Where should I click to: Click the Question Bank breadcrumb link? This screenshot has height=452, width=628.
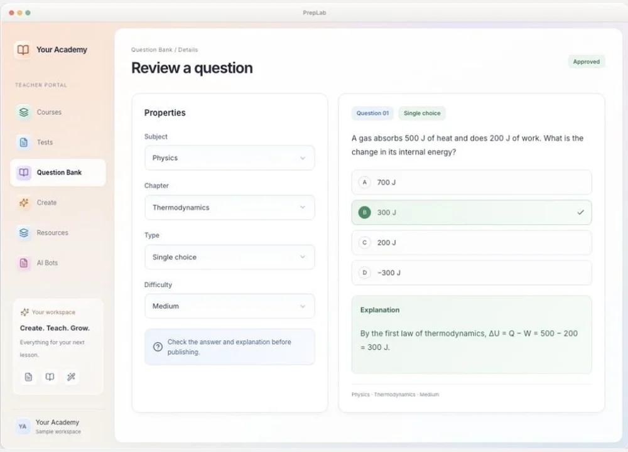[151, 50]
